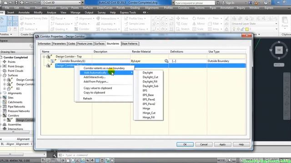
Task: Toggle the MODEL space button in status bar
Action: [x=221, y=160]
